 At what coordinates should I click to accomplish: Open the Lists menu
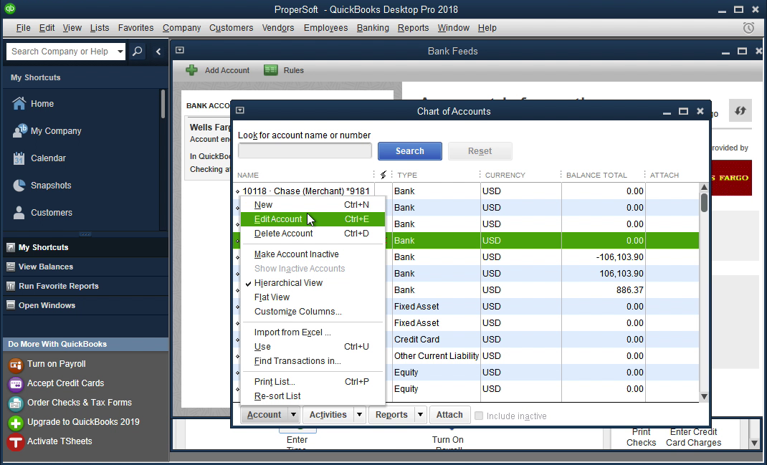100,28
